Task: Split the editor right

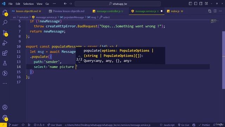Action: (215, 11)
